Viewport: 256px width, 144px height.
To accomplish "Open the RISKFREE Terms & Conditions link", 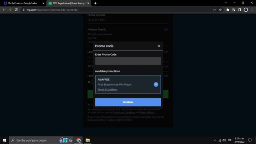I will [x=108, y=90].
